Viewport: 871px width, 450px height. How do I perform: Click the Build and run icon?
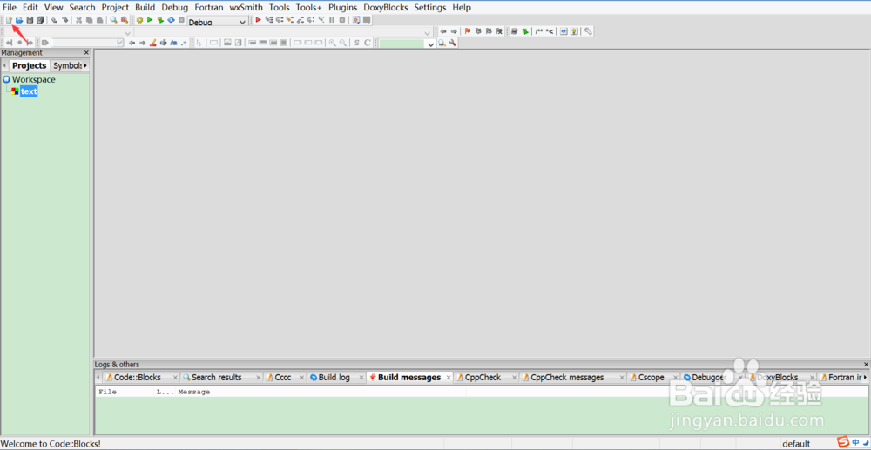click(x=160, y=20)
